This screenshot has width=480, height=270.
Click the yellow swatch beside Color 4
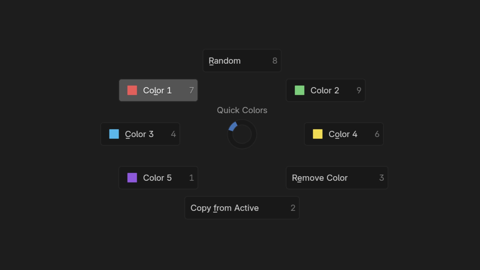tap(317, 134)
